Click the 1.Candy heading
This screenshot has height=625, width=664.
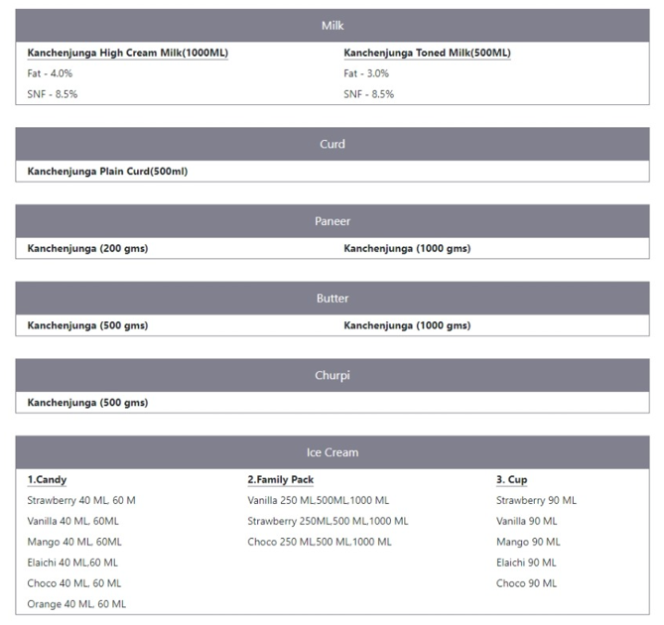point(47,480)
